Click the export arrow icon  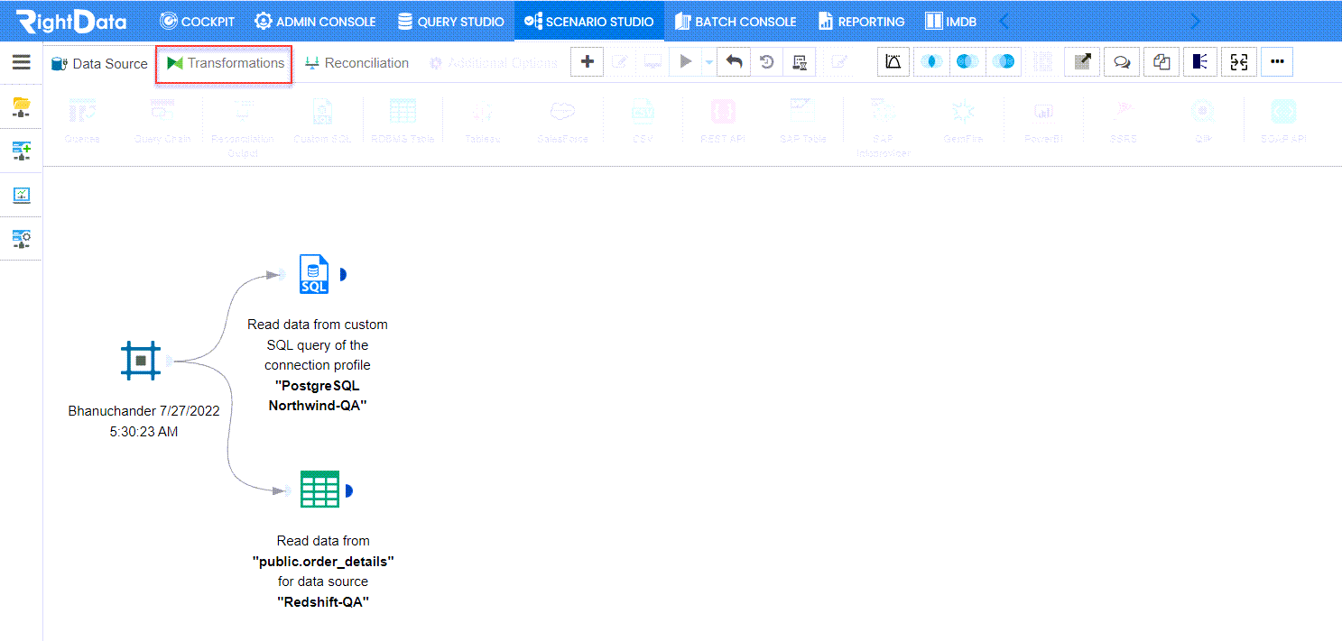click(x=1082, y=61)
